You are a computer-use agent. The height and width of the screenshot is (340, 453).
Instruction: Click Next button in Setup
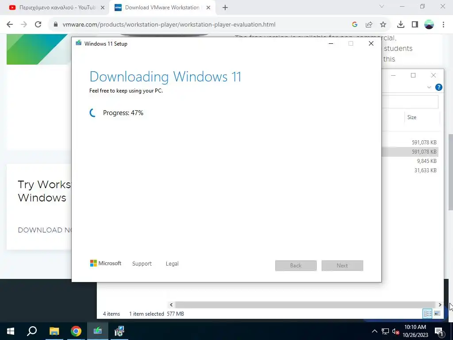pyautogui.click(x=342, y=266)
